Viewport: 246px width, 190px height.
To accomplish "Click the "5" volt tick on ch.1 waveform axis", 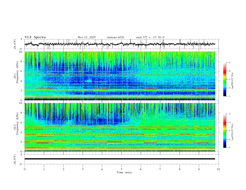I will coord(21,39).
